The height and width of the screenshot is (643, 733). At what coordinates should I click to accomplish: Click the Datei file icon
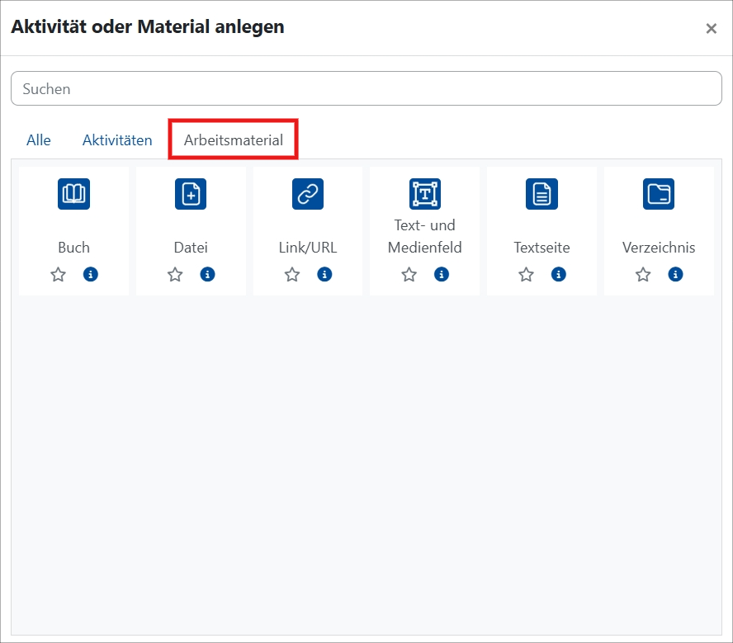[191, 194]
